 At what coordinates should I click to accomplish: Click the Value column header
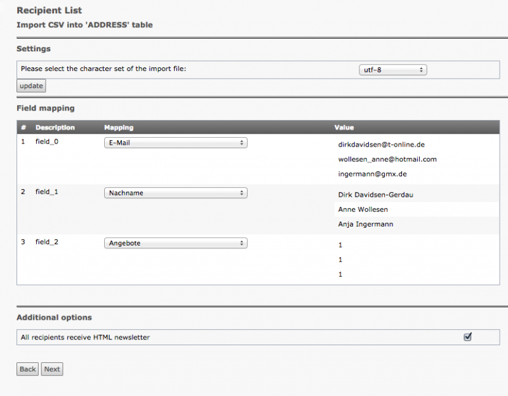[344, 128]
